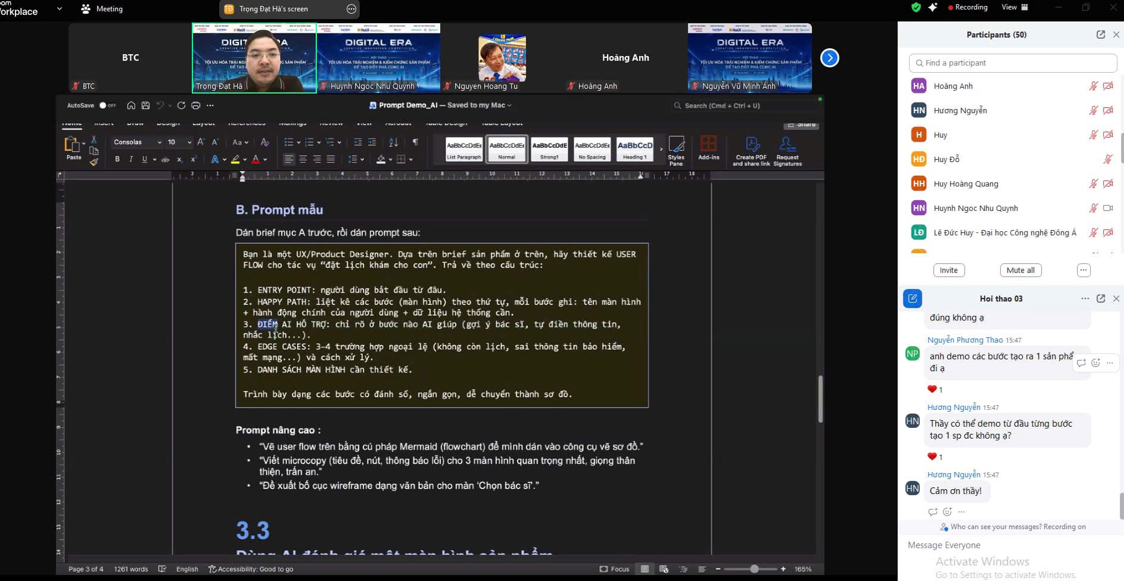Expand the bullets list dropdown arrow
Viewport: 1124px width, 581px height.
(x=298, y=142)
